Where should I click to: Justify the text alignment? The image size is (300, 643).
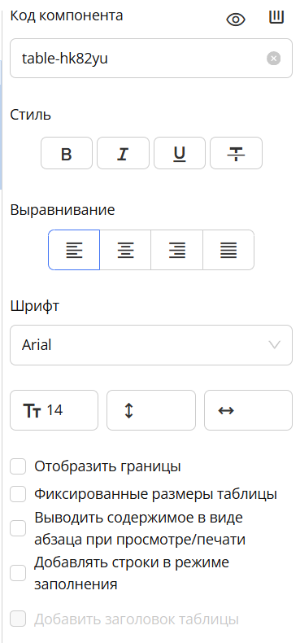pyautogui.click(x=228, y=250)
